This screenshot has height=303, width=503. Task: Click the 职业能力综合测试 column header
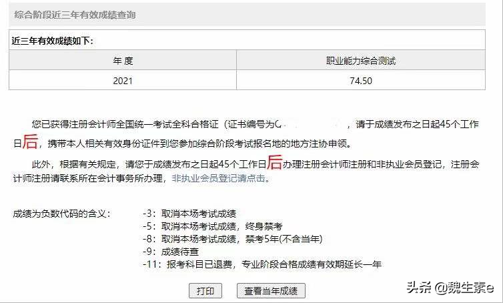(361, 60)
